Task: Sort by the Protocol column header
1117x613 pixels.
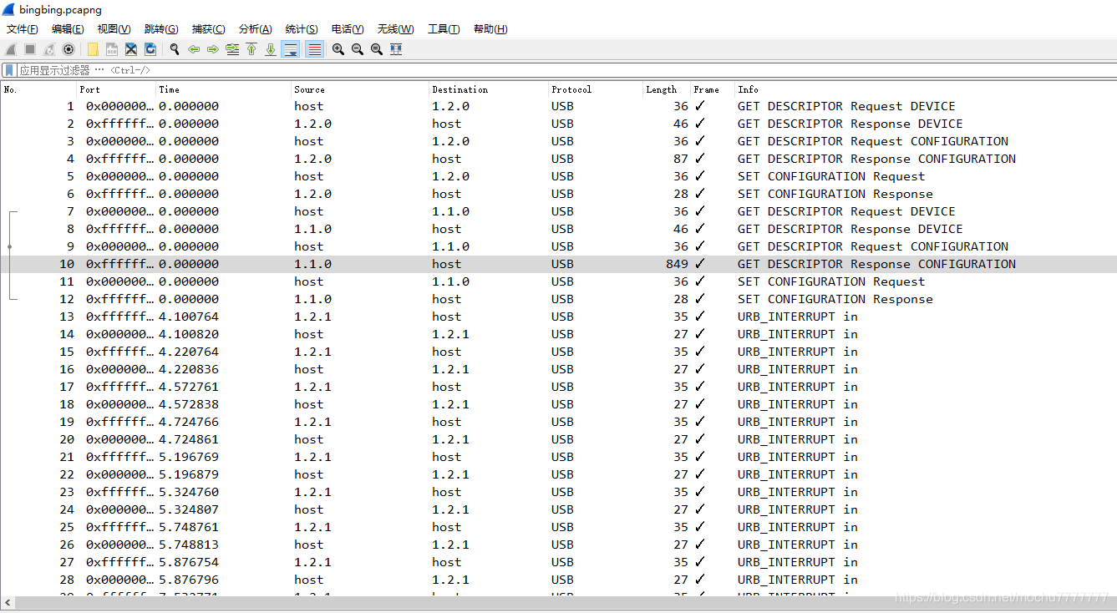Action: pos(596,89)
